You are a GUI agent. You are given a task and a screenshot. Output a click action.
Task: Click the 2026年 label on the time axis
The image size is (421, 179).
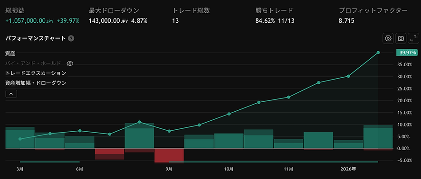coord(348,169)
